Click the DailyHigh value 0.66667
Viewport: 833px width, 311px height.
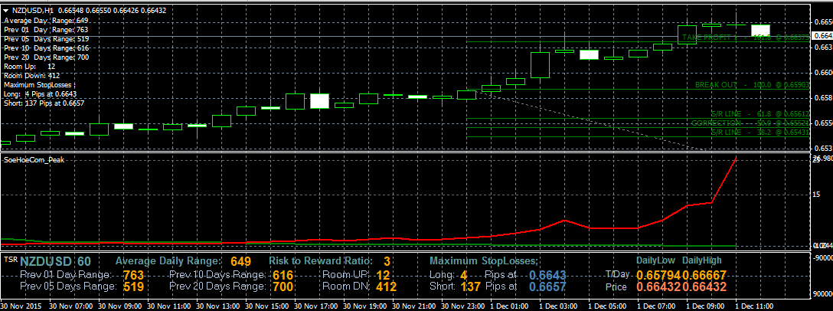coord(704,274)
